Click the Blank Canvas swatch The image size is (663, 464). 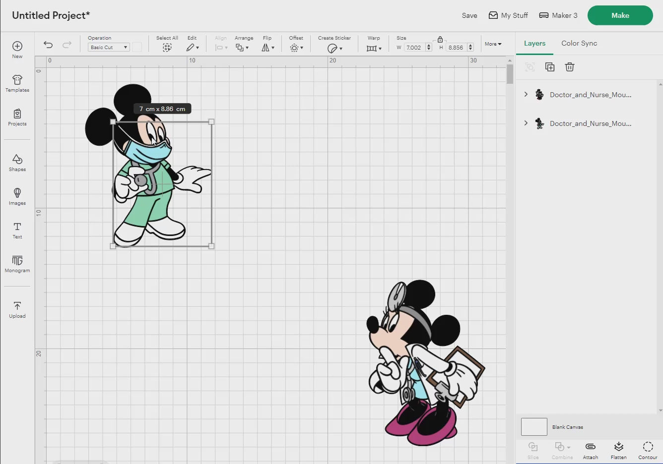point(534,427)
